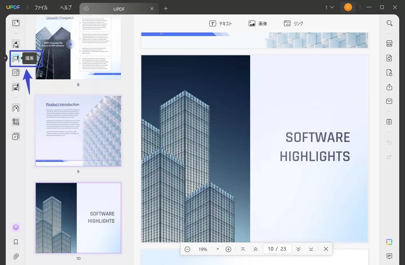Image resolution: width=405 pixels, height=265 pixels.
Task: Open the Form preparation tool
Action: click(16, 72)
